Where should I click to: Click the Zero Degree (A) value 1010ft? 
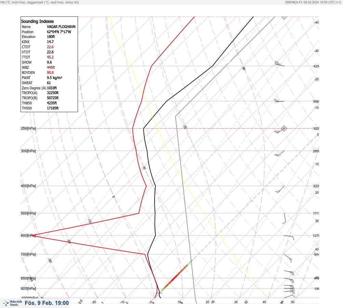pyautogui.click(x=52, y=88)
